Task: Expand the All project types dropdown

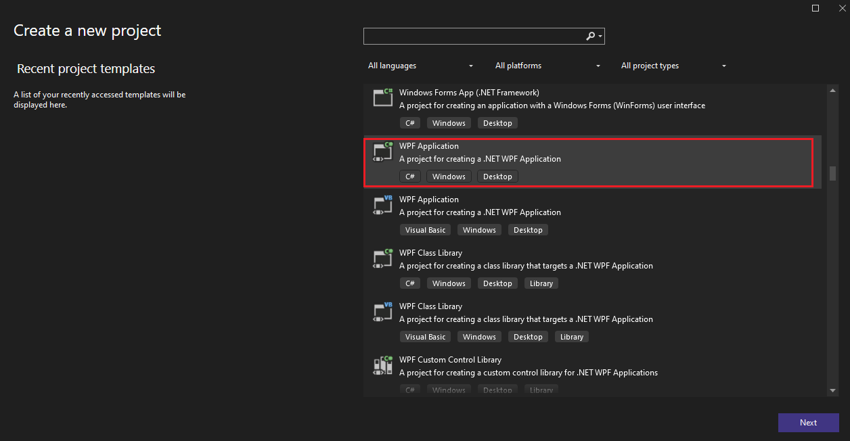Action: coord(673,66)
